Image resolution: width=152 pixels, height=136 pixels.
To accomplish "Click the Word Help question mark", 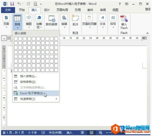I will coord(120,4).
